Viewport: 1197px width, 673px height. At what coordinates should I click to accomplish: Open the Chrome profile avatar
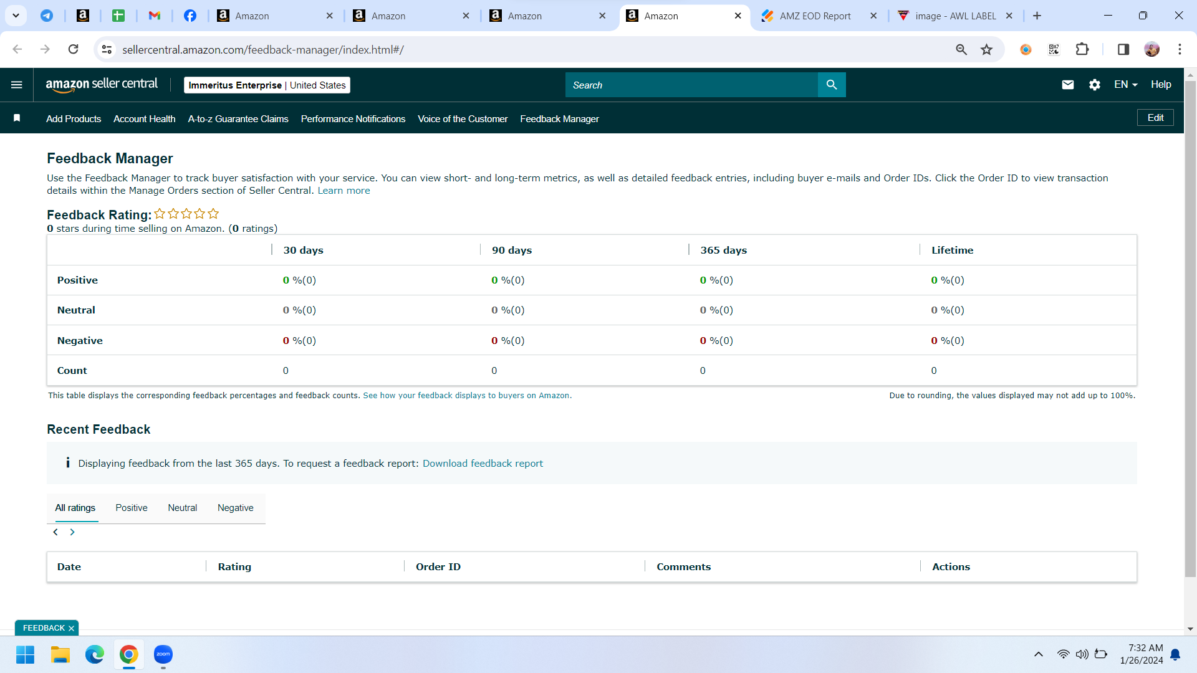coord(1152,49)
